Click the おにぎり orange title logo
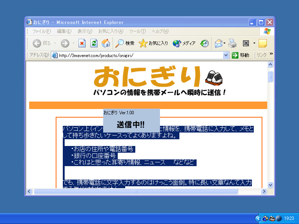Viewport: 299px width, 224px height. [x=147, y=77]
